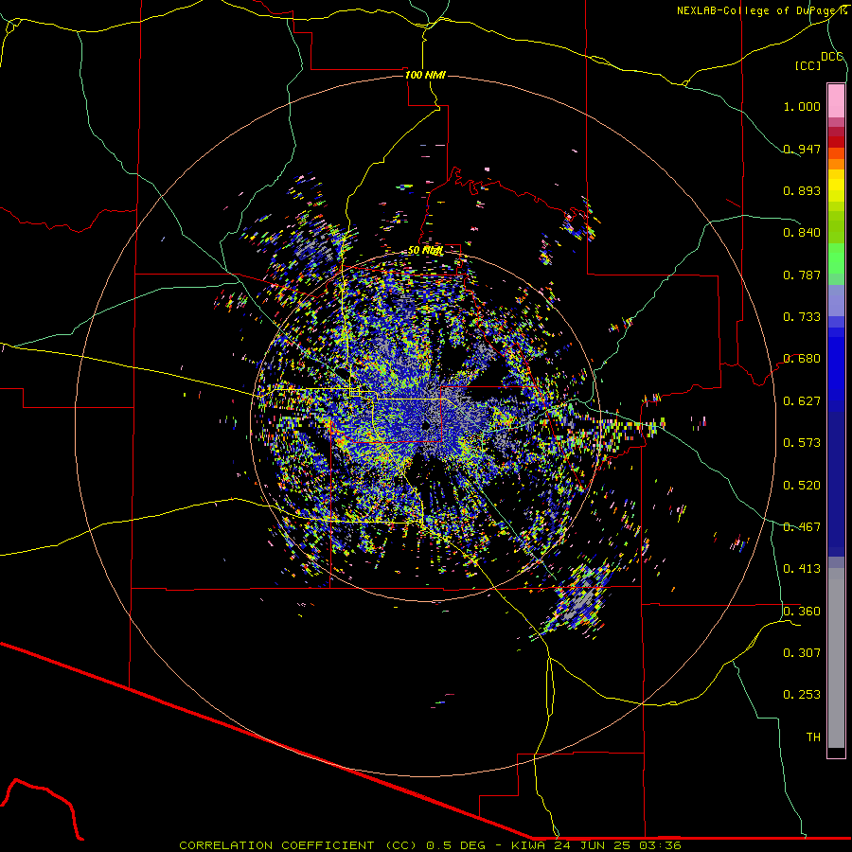This screenshot has width=852, height=852.
Task: Click the 0.573 legend value
Action: pyautogui.click(x=802, y=443)
